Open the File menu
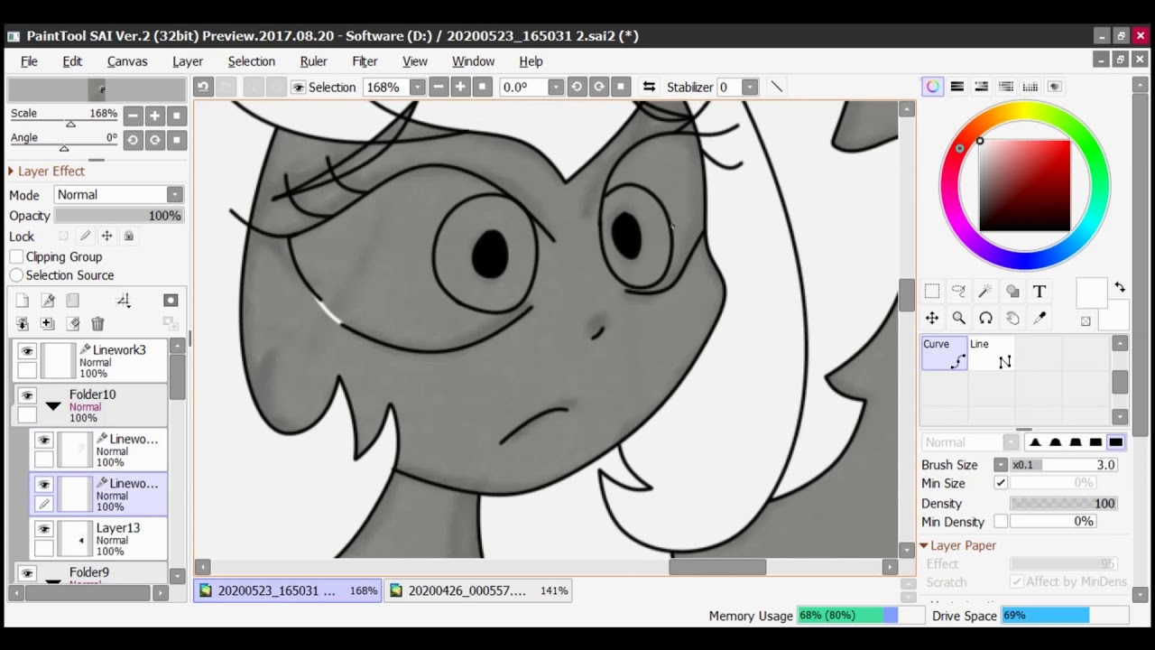The width and height of the screenshot is (1155, 650). pyautogui.click(x=29, y=61)
